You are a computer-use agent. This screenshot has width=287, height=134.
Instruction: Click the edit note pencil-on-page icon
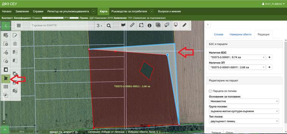[x=15, y=35]
